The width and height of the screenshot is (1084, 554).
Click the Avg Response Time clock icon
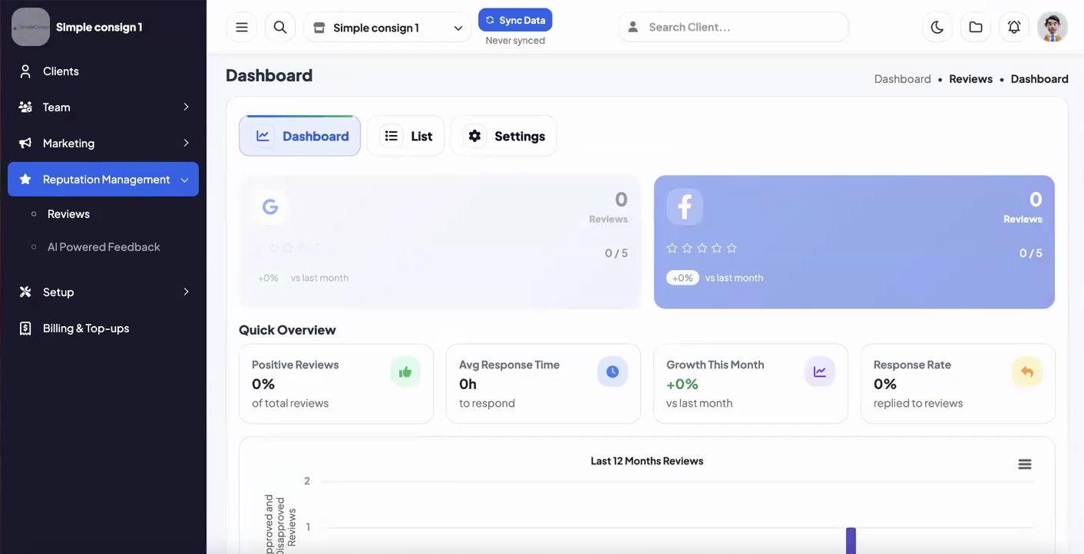pos(613,372)
